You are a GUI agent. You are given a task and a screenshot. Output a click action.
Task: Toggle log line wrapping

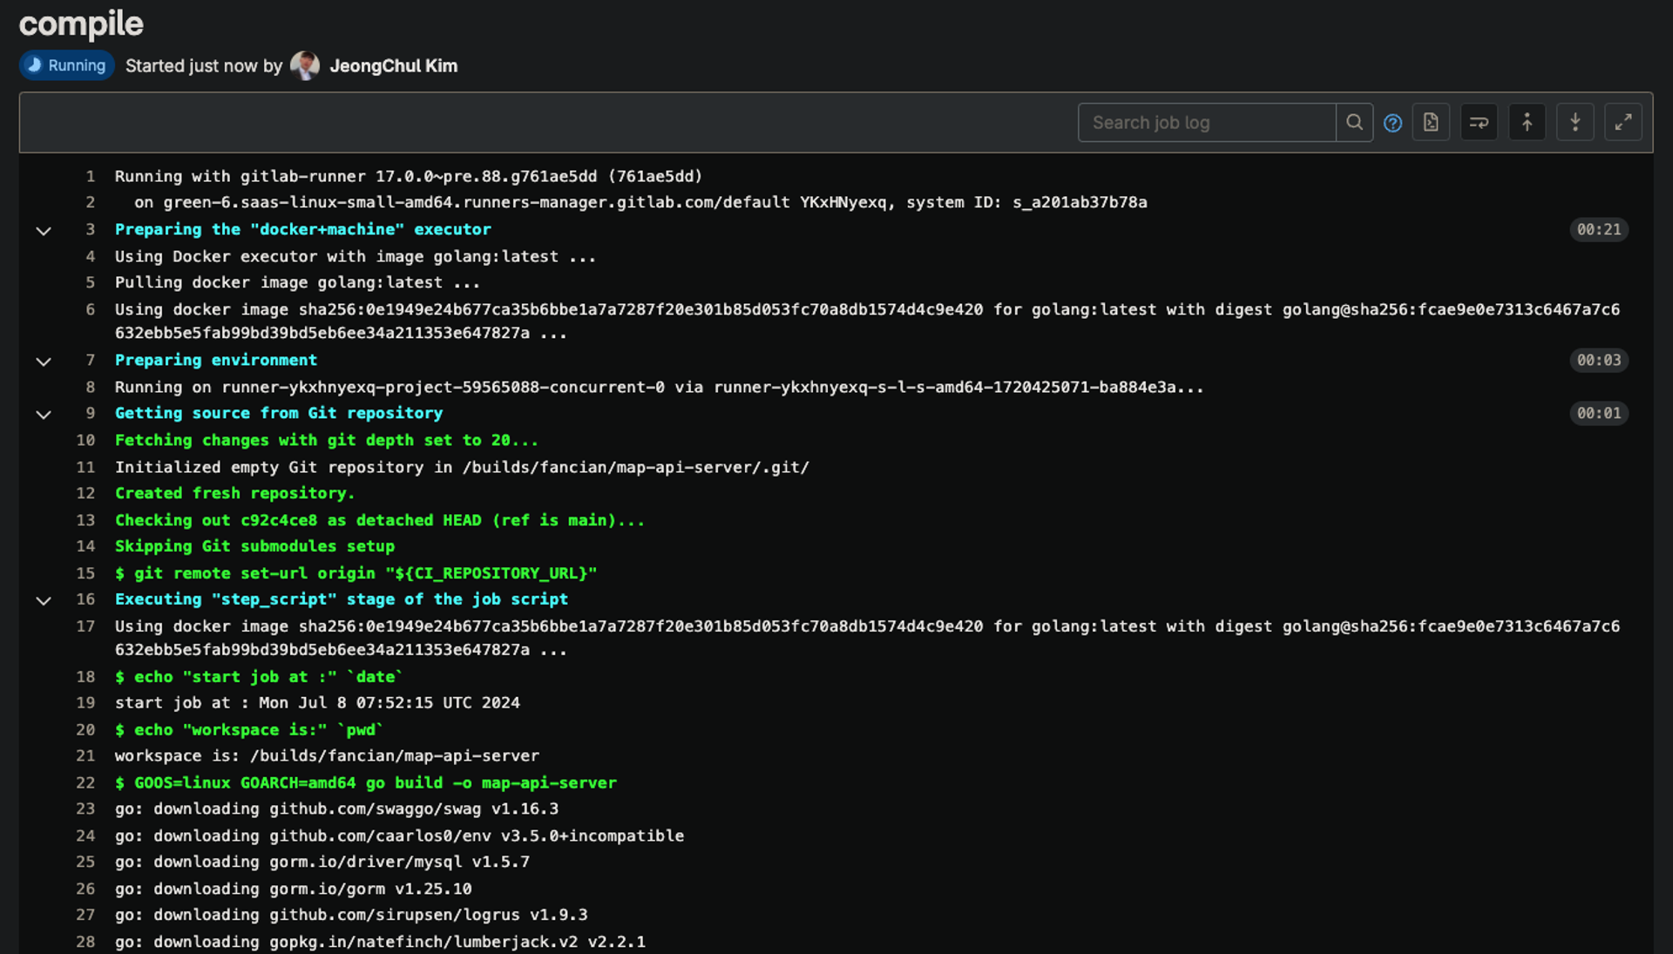1479,123
